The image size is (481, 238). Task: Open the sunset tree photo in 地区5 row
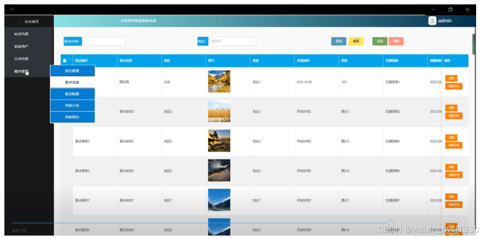tap(219, 140)
